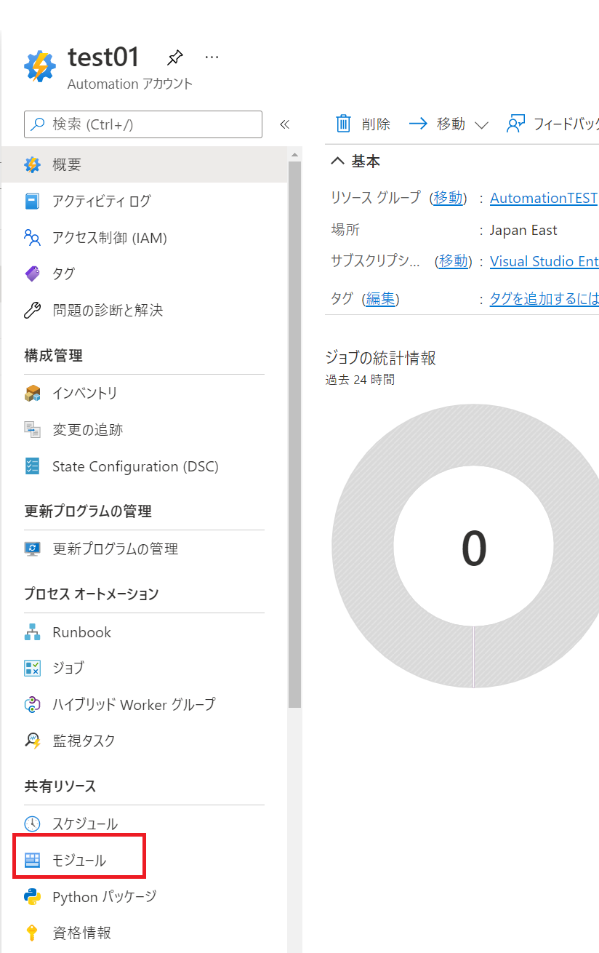This screenshot has height=953, width=599.
Task: Click the purple タグ icon in sidebar
Action: tap(33, 274)
